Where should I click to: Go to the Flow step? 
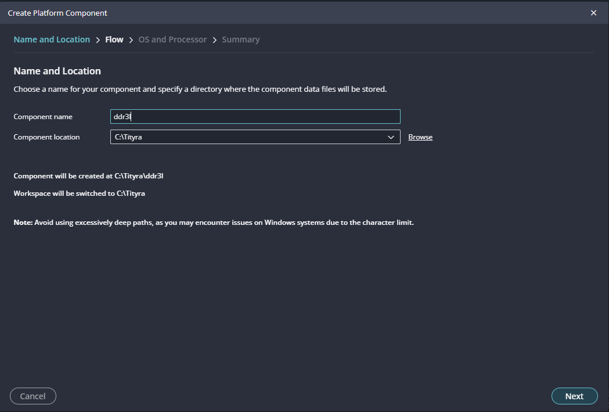114,40
